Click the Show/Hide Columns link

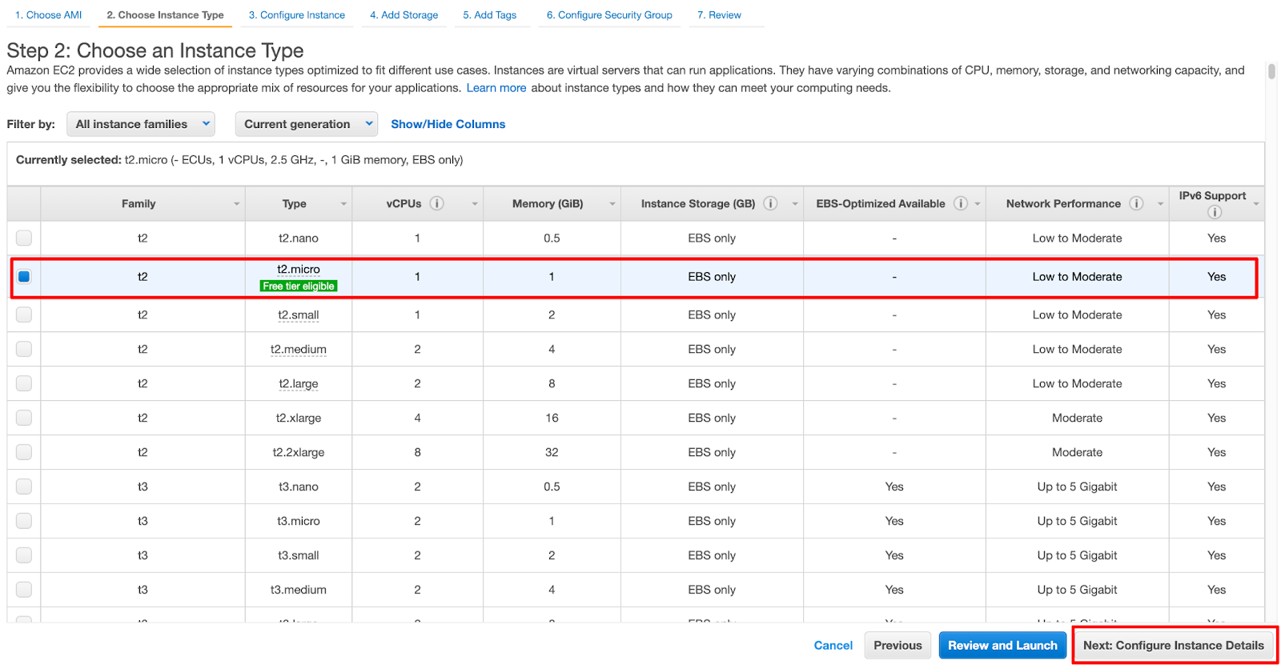click(x=448, y=124)
